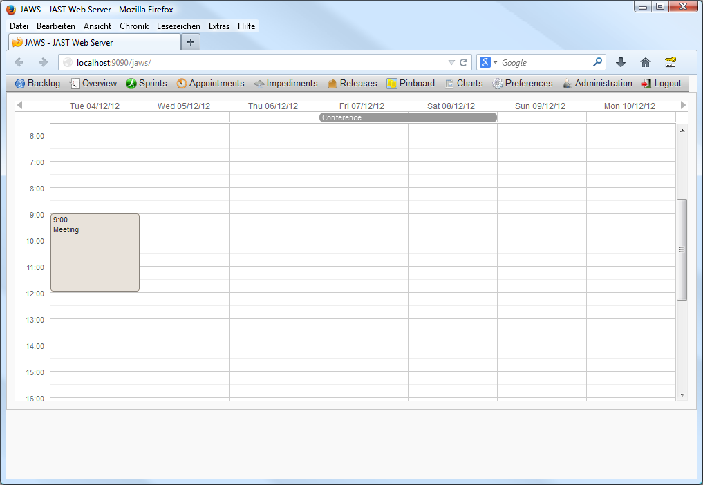Click the Administration person icon
703x485 pixels.
pos(567,83)
